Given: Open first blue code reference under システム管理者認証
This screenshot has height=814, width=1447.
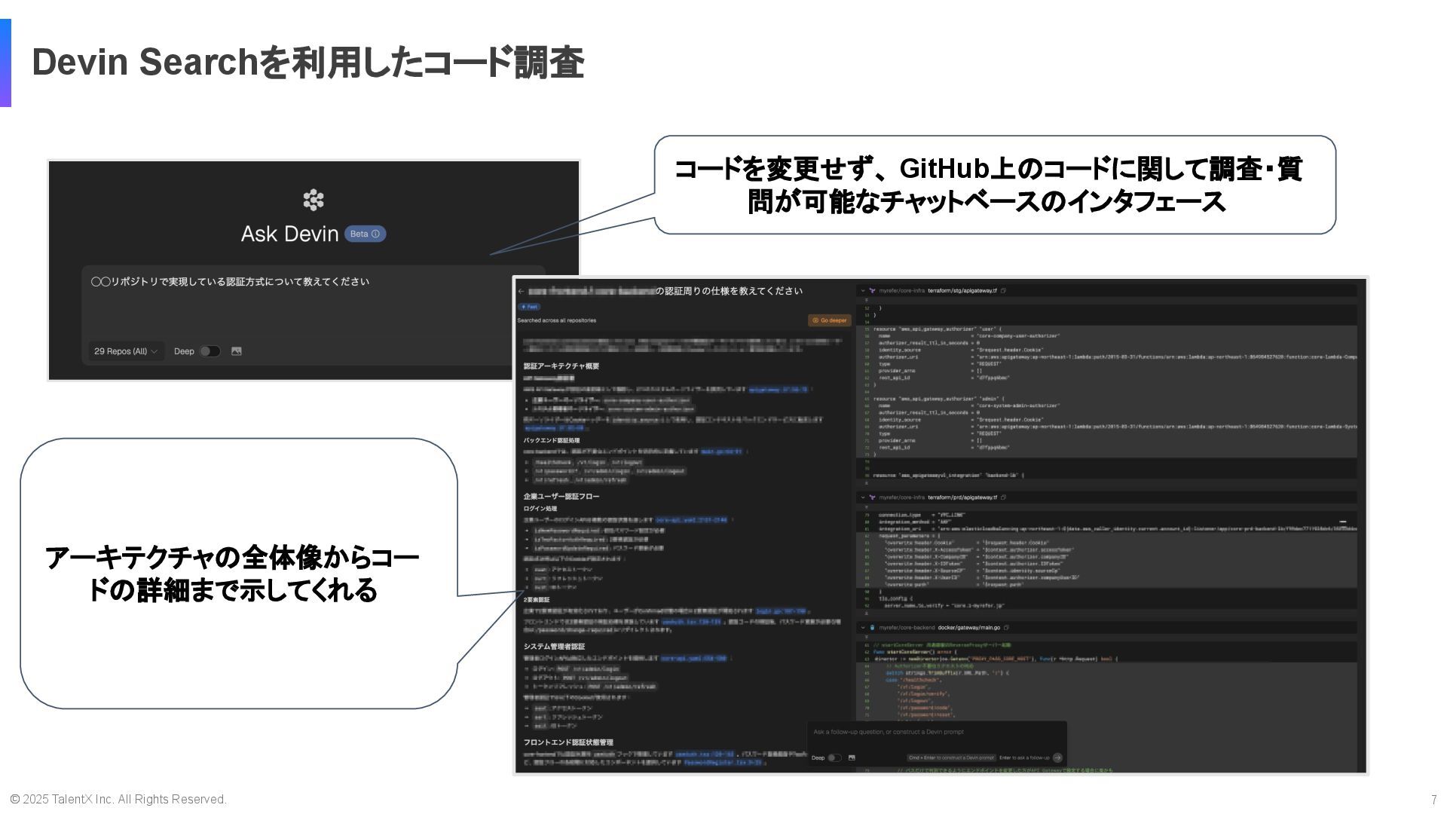Looking at the screenshot, I should pos(693,658).
